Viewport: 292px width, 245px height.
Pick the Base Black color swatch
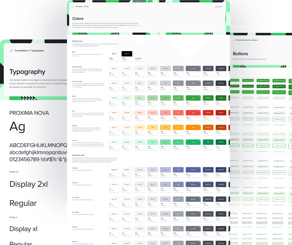point(127,56)
